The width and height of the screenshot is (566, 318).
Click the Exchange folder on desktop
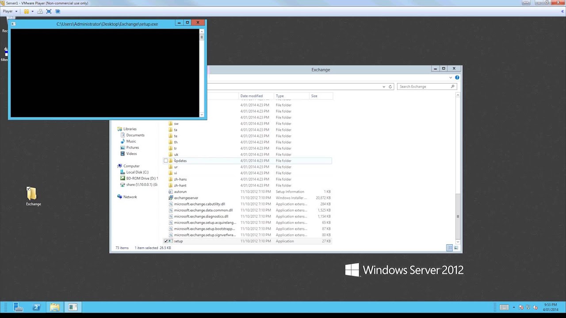33,197
